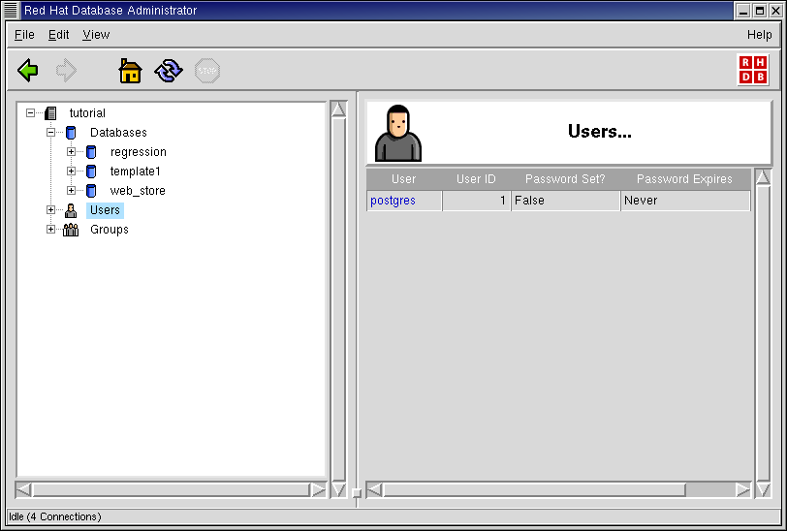Go to the Home view icon
Image resolution: width=787 pixels, height=531 pixels.
coord(130,71)
